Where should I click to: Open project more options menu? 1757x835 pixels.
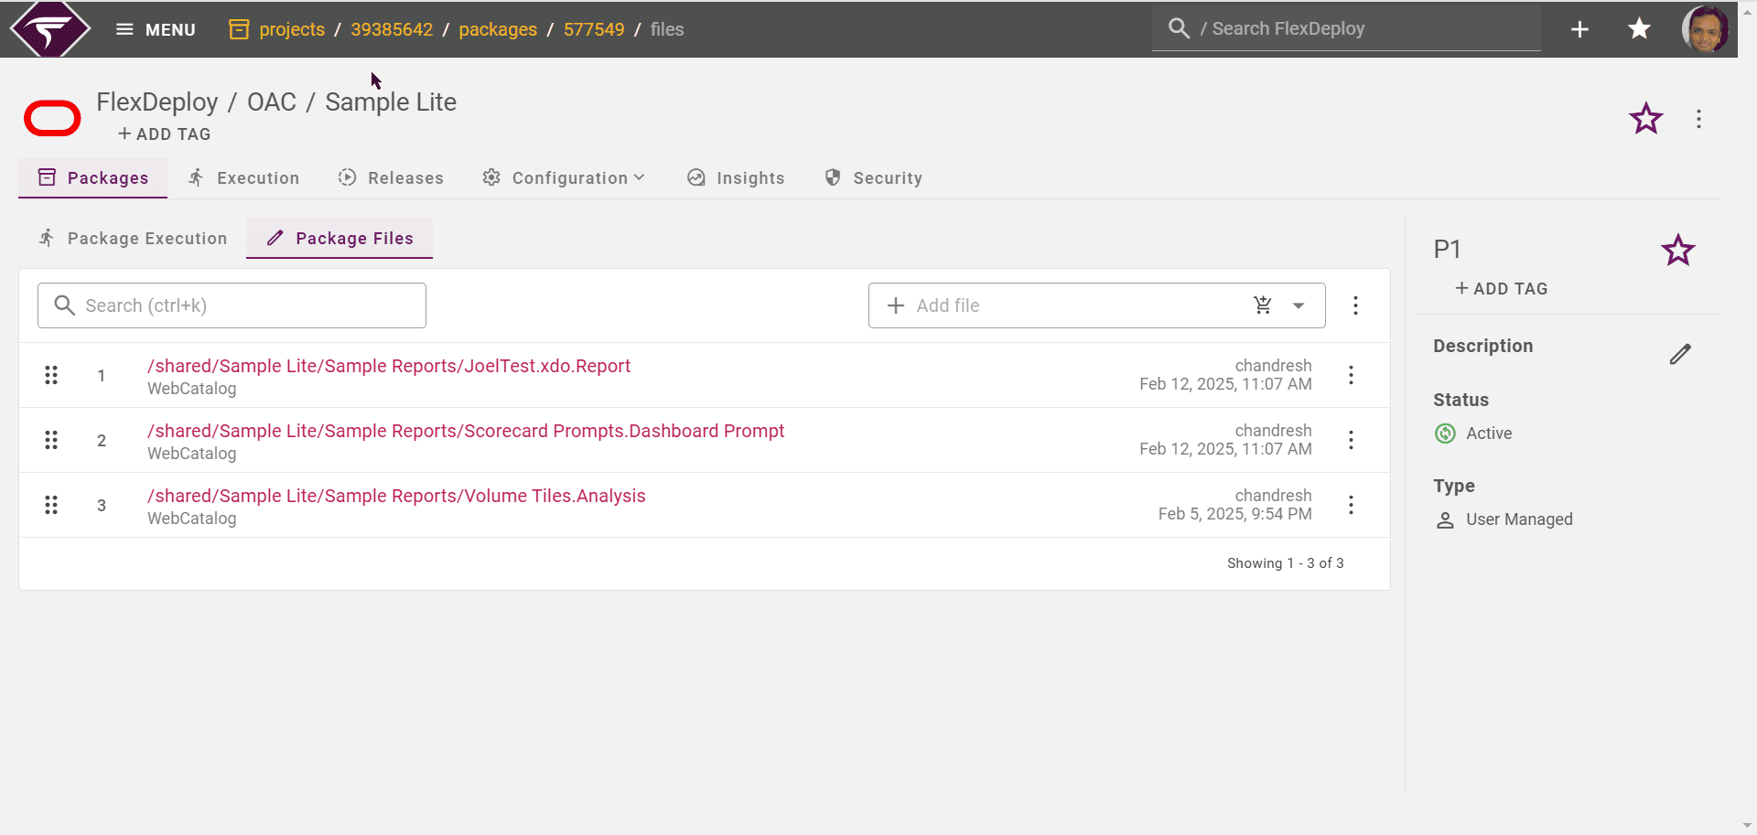1698,119
